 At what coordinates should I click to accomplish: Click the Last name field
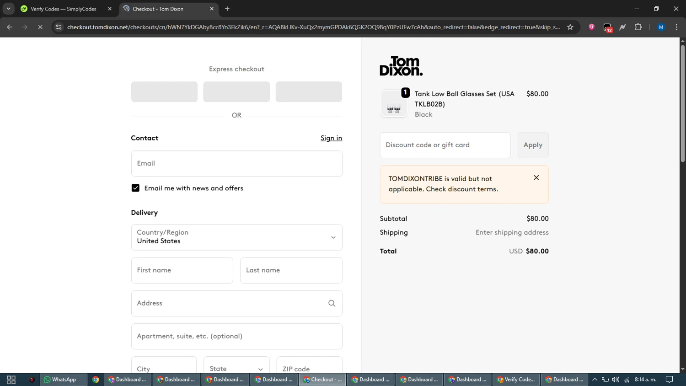point(291,270)
